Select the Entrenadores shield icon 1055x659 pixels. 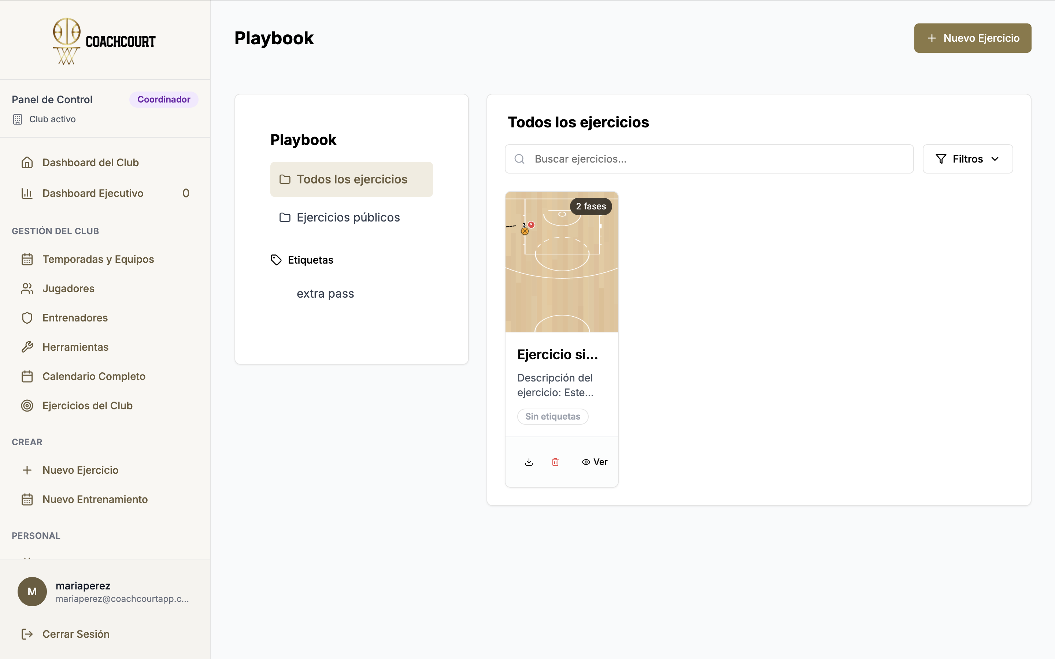tap(27, 317)
